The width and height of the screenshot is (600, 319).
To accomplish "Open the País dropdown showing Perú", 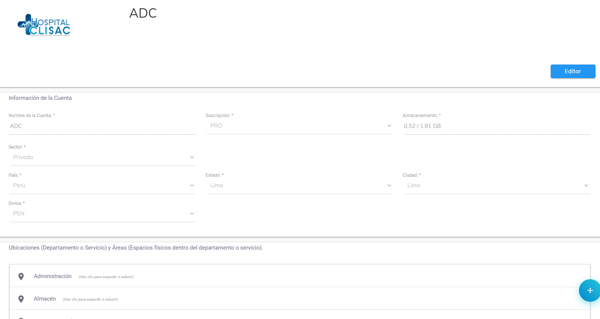I will (102, 185).
